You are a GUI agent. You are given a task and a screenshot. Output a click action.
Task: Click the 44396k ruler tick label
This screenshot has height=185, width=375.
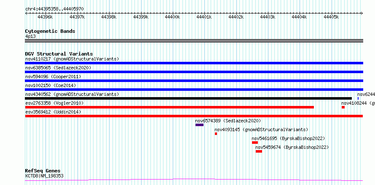46,17
